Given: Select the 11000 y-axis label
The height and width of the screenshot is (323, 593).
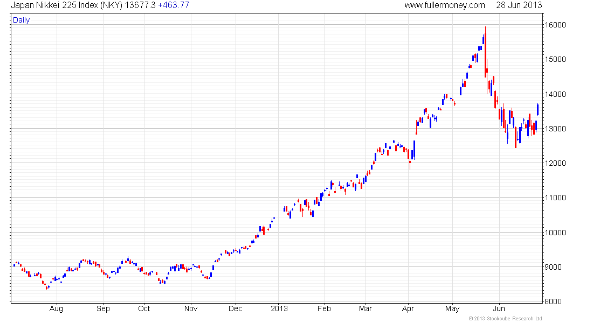Looking at the screenshot, I should click(x=555, y=198).
